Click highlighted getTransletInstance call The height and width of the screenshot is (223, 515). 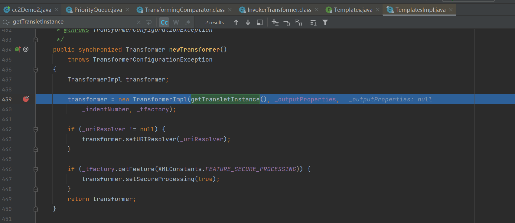click(x=225, y=99)
